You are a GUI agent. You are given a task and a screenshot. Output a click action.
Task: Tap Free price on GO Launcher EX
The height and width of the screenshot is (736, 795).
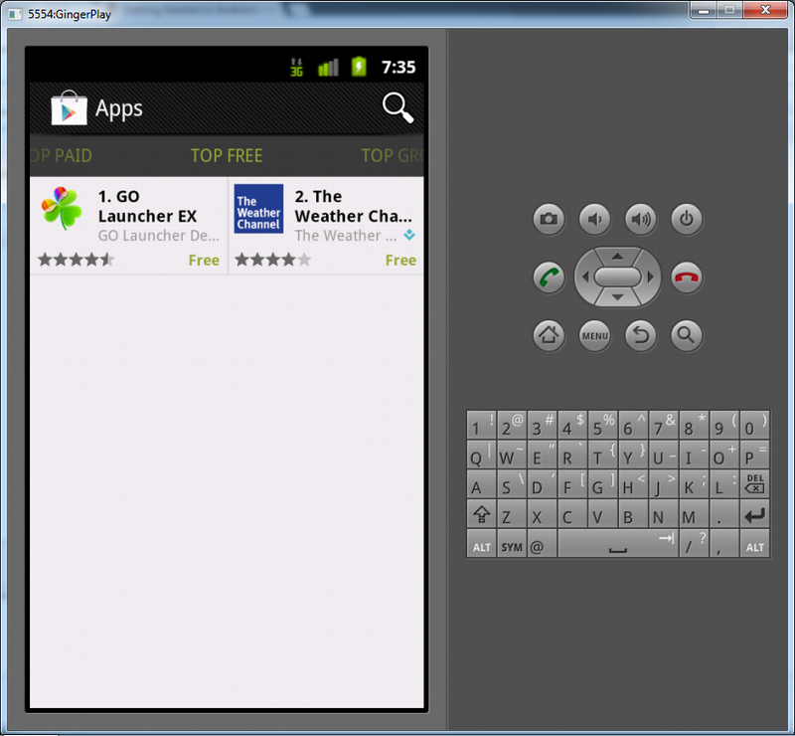tap(204, 261)
